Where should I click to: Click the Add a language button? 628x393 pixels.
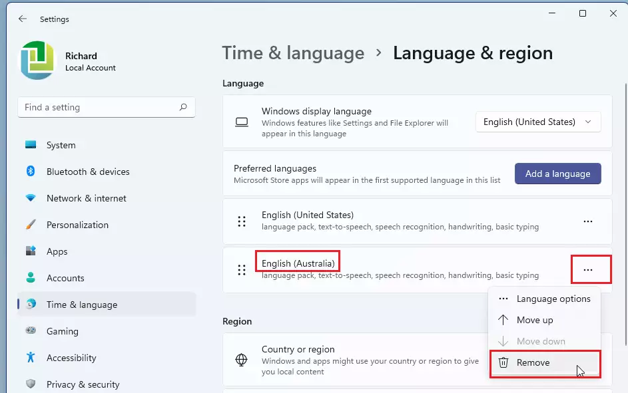[557, 174]
